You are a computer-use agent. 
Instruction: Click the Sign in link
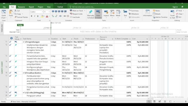(175, 7)
